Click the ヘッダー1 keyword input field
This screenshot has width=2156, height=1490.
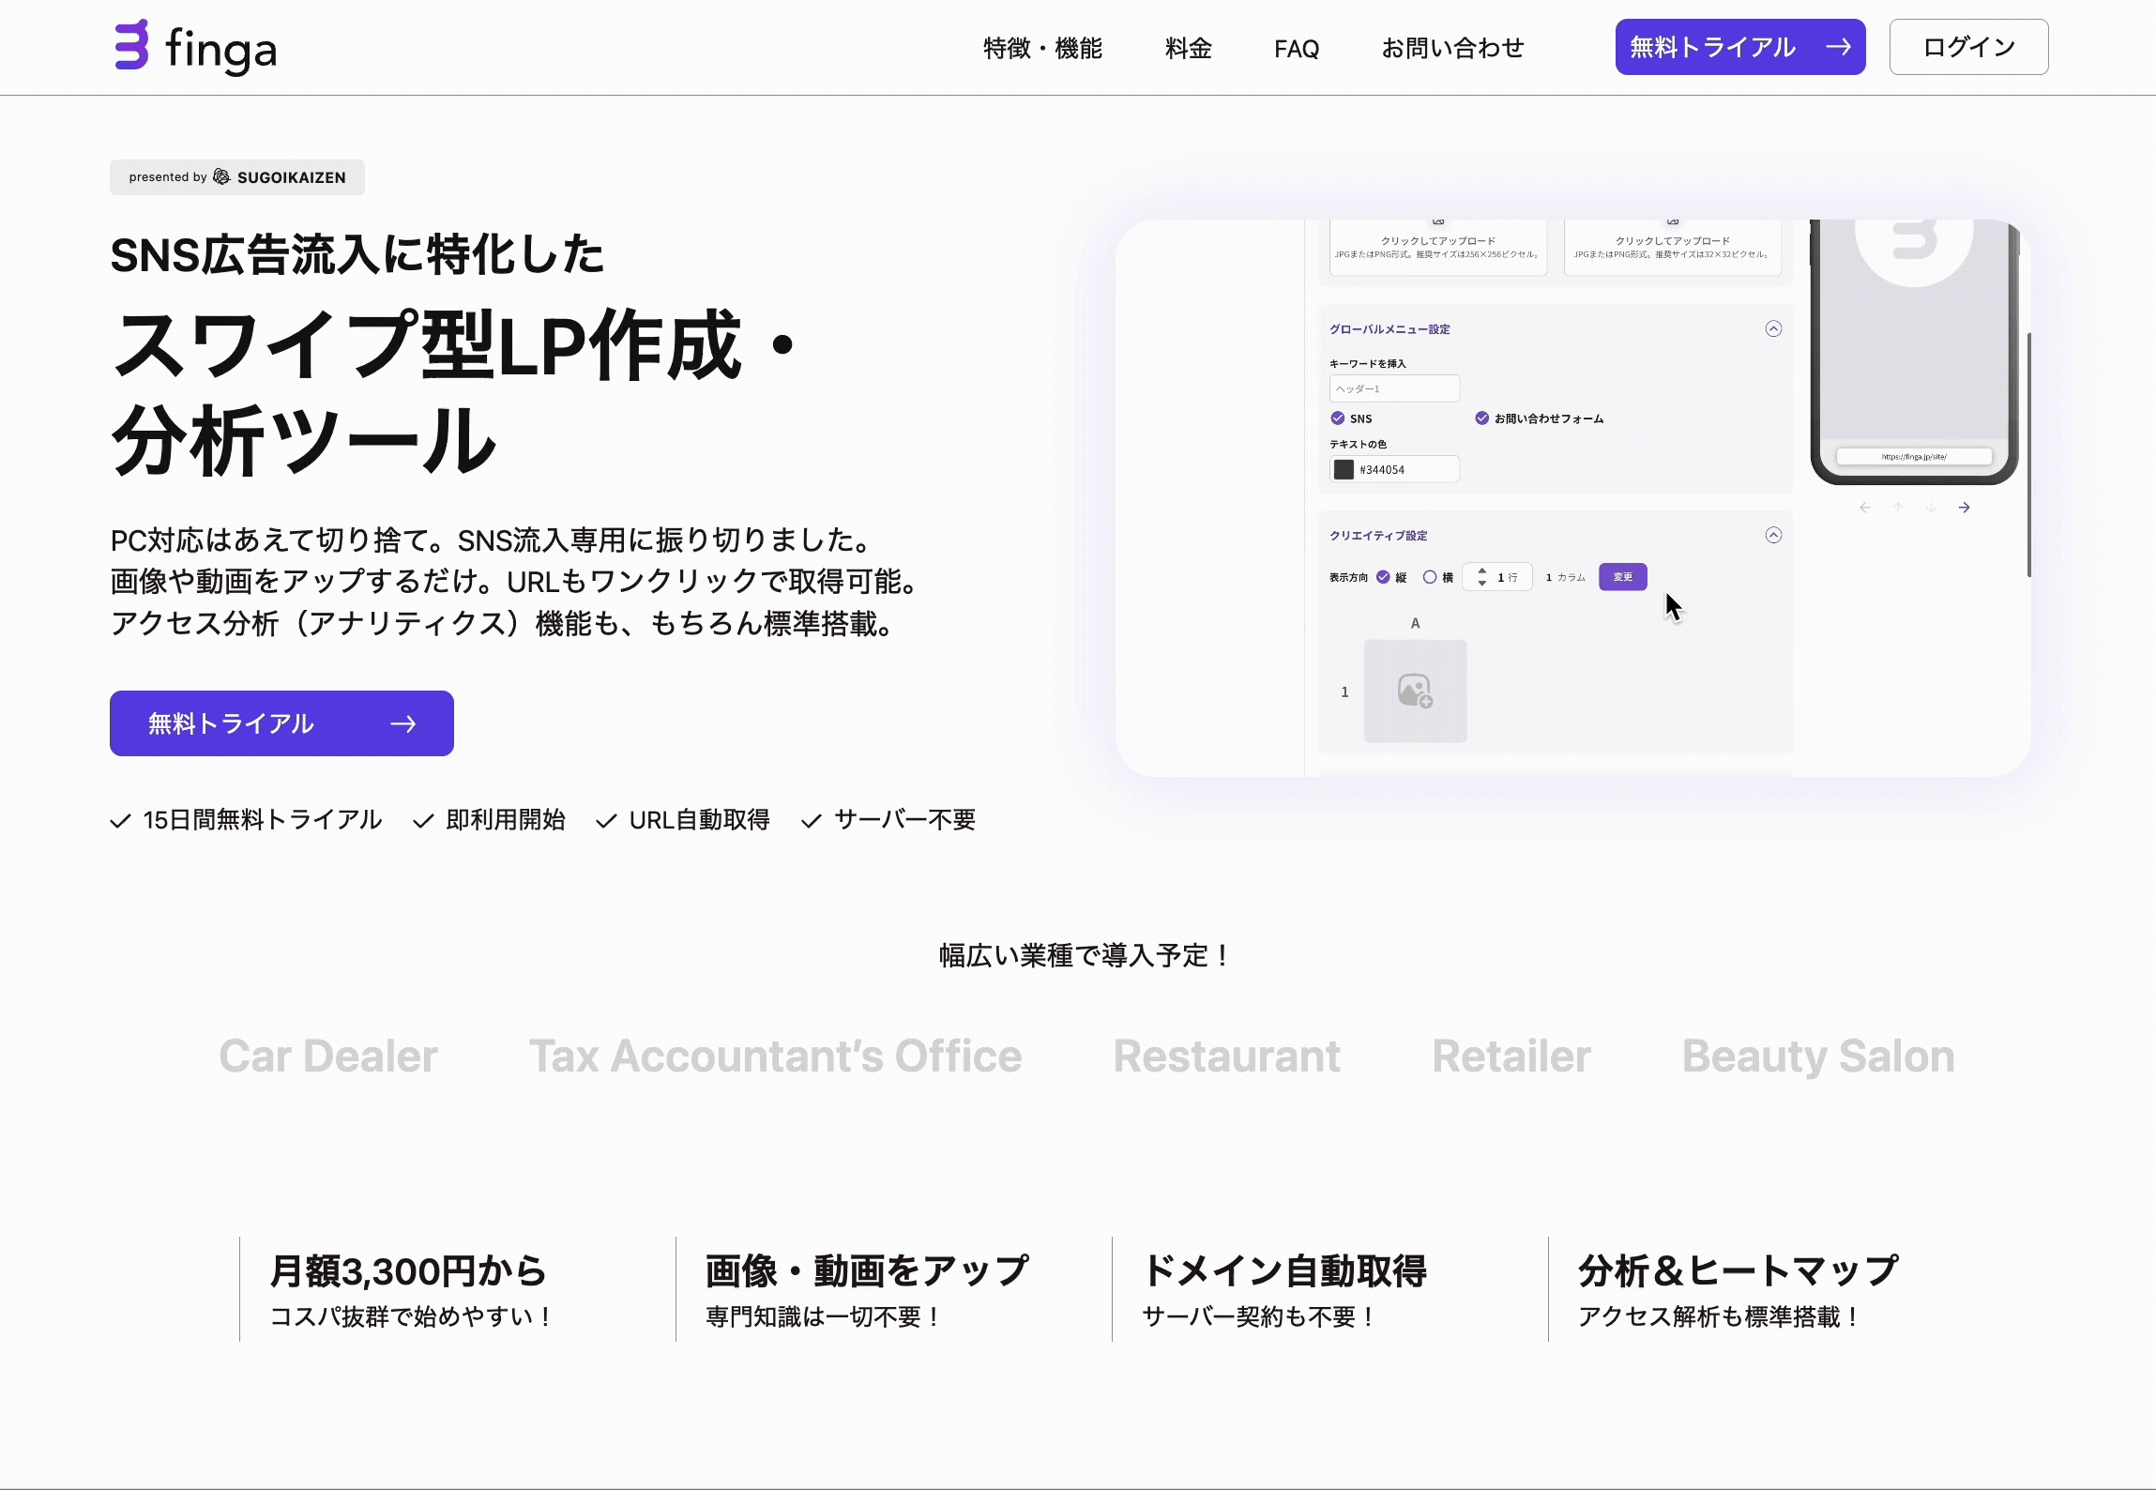click(x=1394, y=388)
